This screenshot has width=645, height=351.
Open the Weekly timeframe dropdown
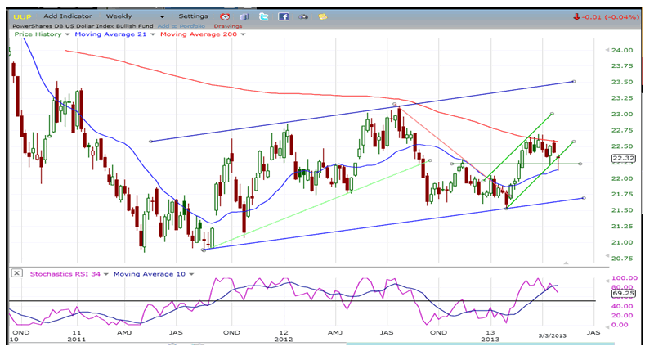click(161, 16)
